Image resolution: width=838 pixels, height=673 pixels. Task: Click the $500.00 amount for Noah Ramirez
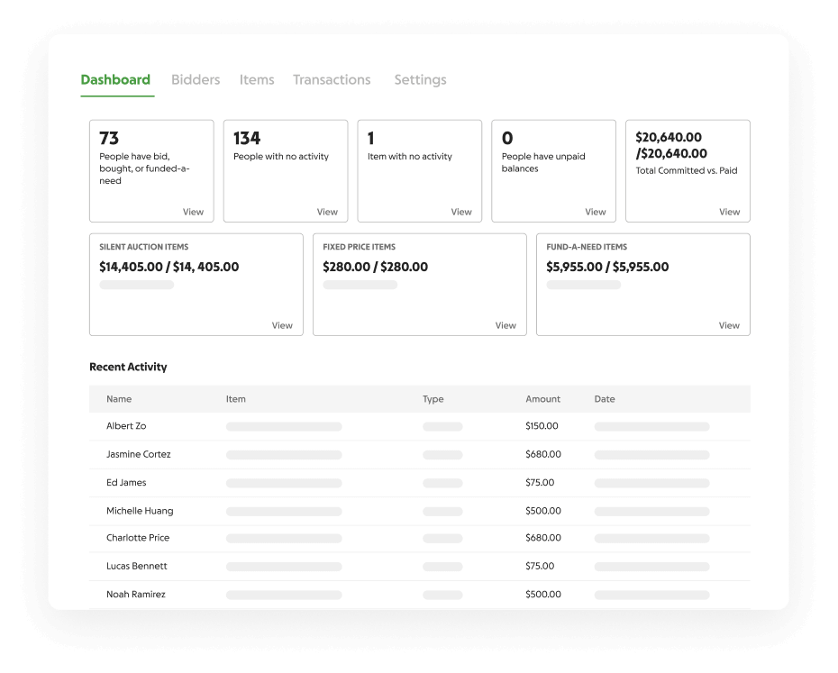pyautogui.click(x=543, y=595)
